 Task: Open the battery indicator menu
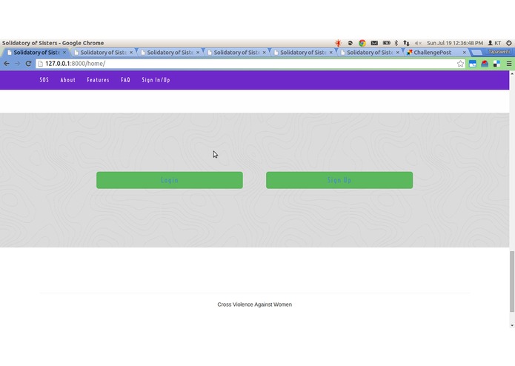tap(386, 43)
